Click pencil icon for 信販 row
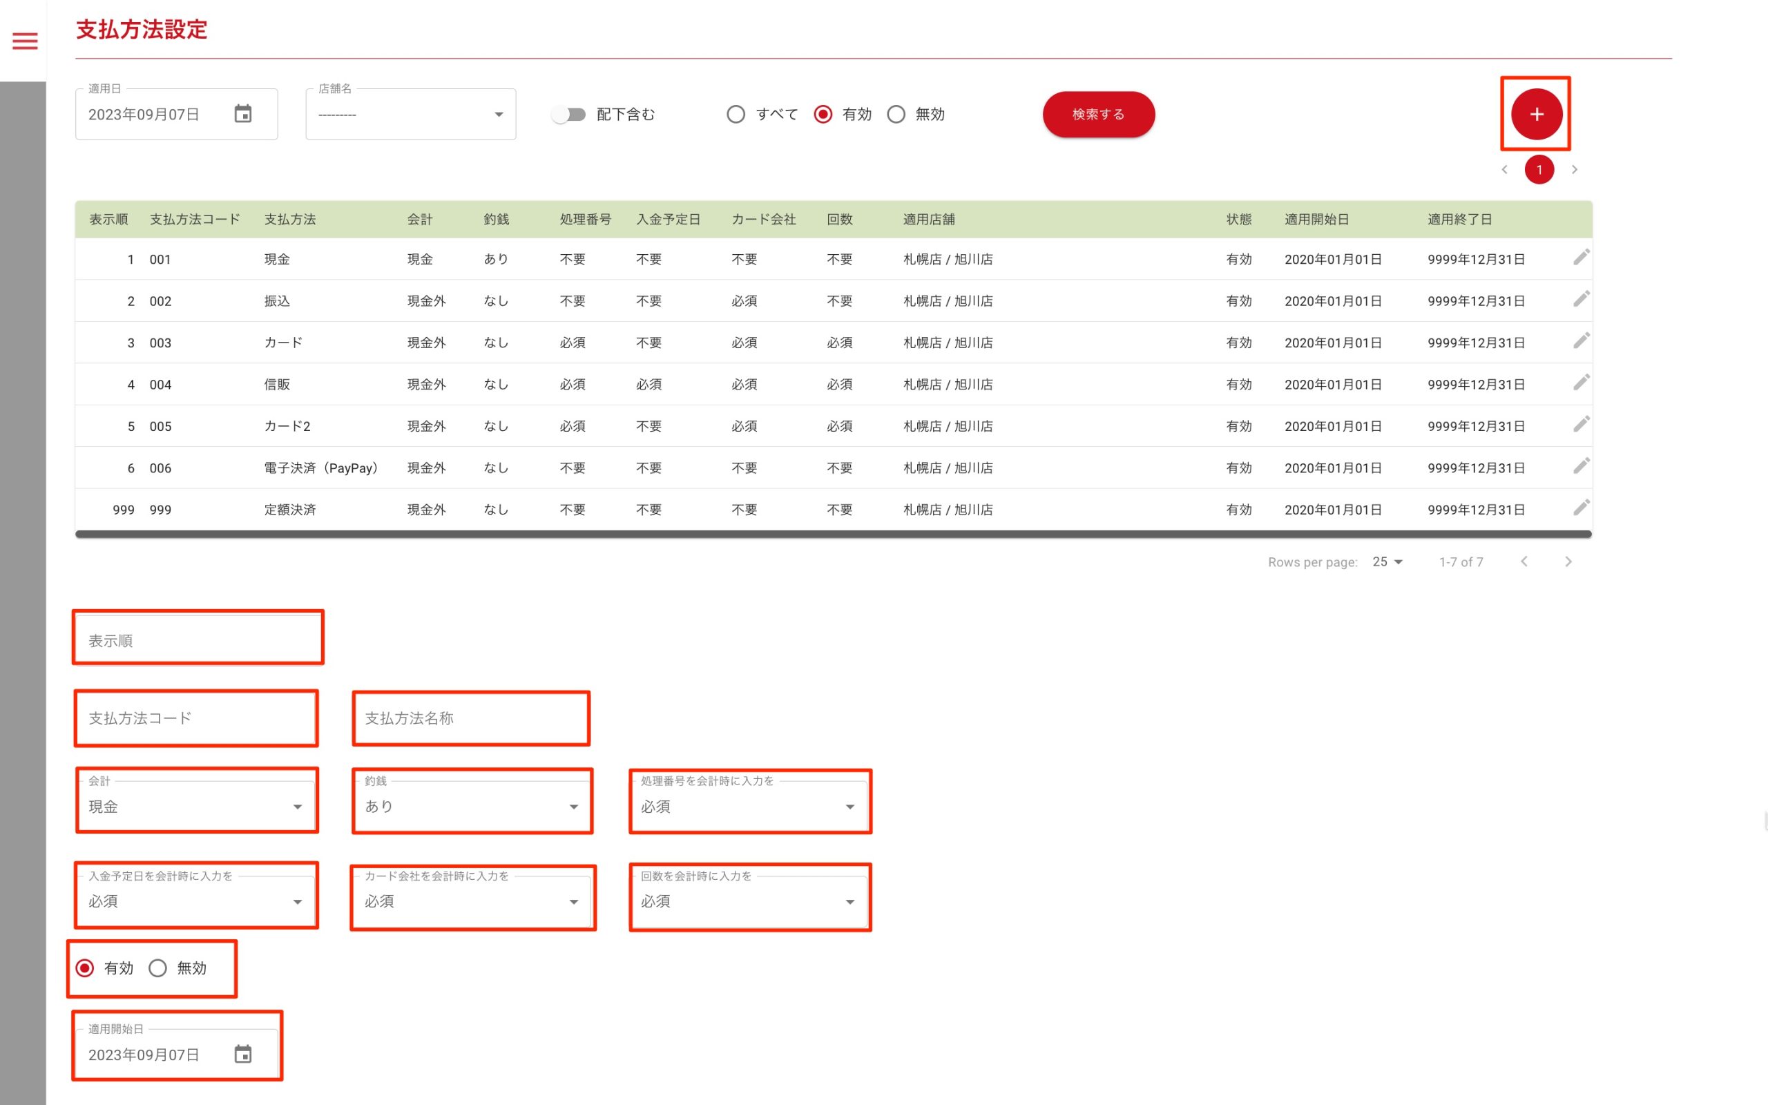Viewport: 1768px width, 1105px height. tap(1580, 382)
